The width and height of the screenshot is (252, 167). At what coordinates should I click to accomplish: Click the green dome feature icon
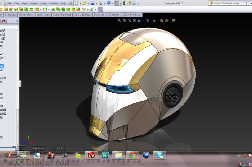(73, 9)
